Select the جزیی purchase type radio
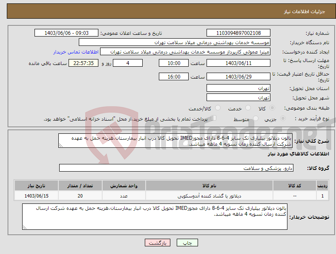The width and height of the screenshot is (336, 254). (283, 118)
